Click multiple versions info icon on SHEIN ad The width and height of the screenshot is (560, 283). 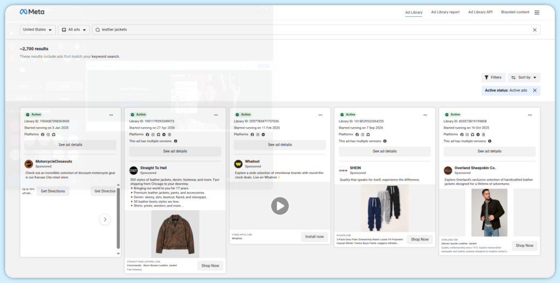click(384, 141)
